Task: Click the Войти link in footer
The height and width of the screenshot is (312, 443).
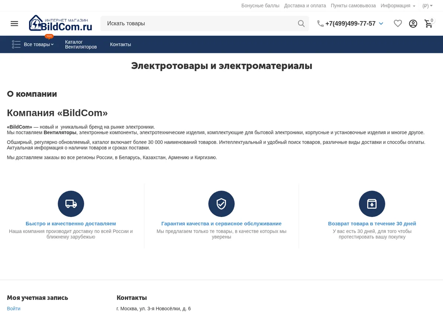Action: coord(14,308)
